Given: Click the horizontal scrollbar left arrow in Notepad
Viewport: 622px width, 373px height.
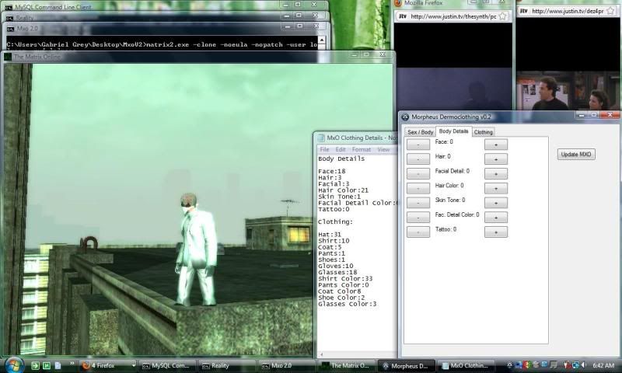Looking at the screenshot, I should [x=322, y=354].
